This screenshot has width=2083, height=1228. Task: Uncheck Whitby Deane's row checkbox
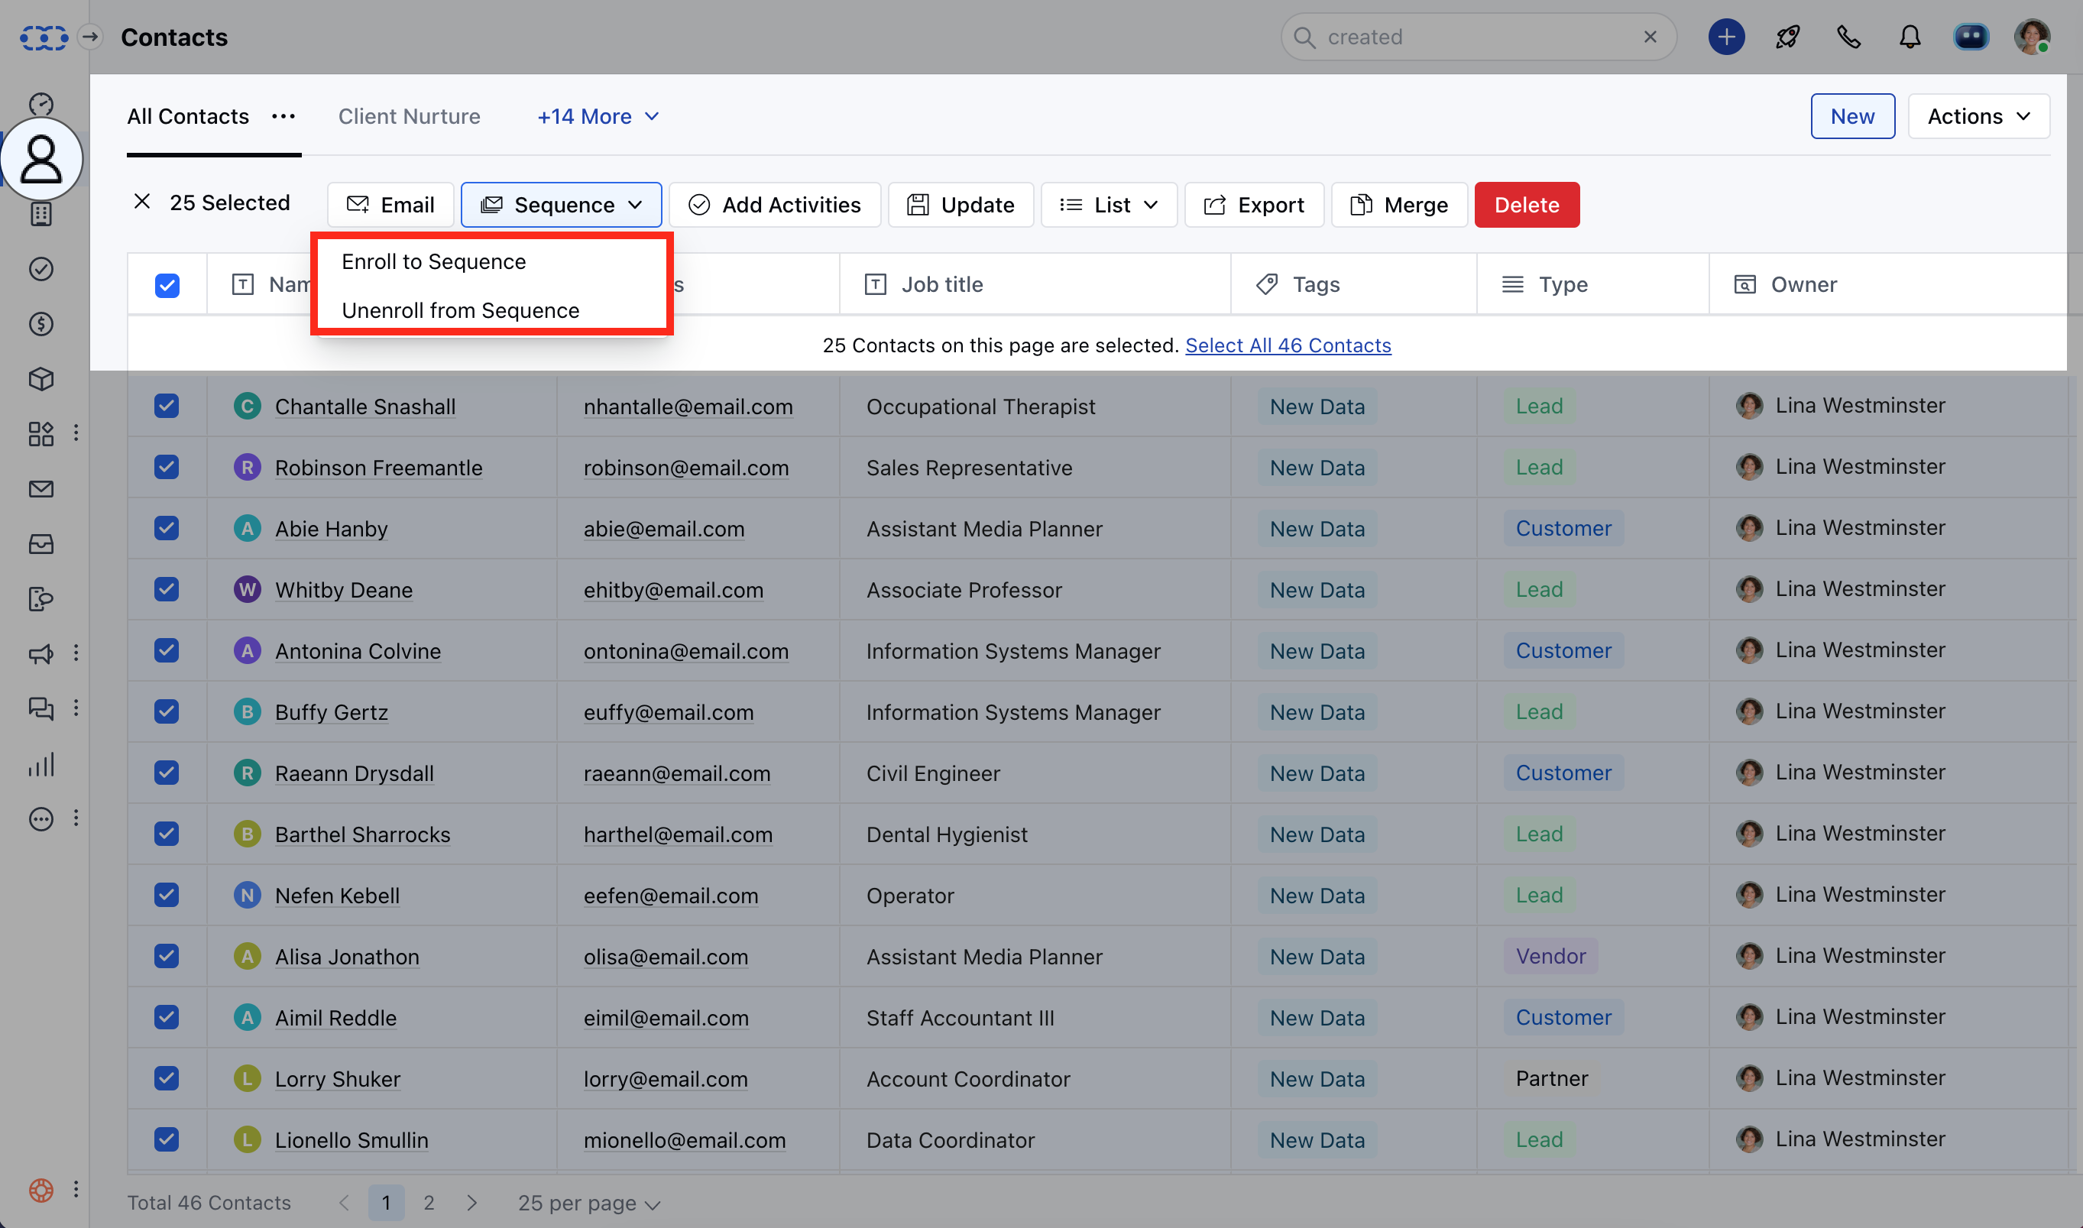(x=167, y=590)
